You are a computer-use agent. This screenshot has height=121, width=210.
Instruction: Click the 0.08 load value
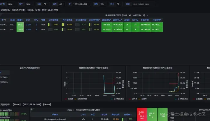[x=43, y=25]
